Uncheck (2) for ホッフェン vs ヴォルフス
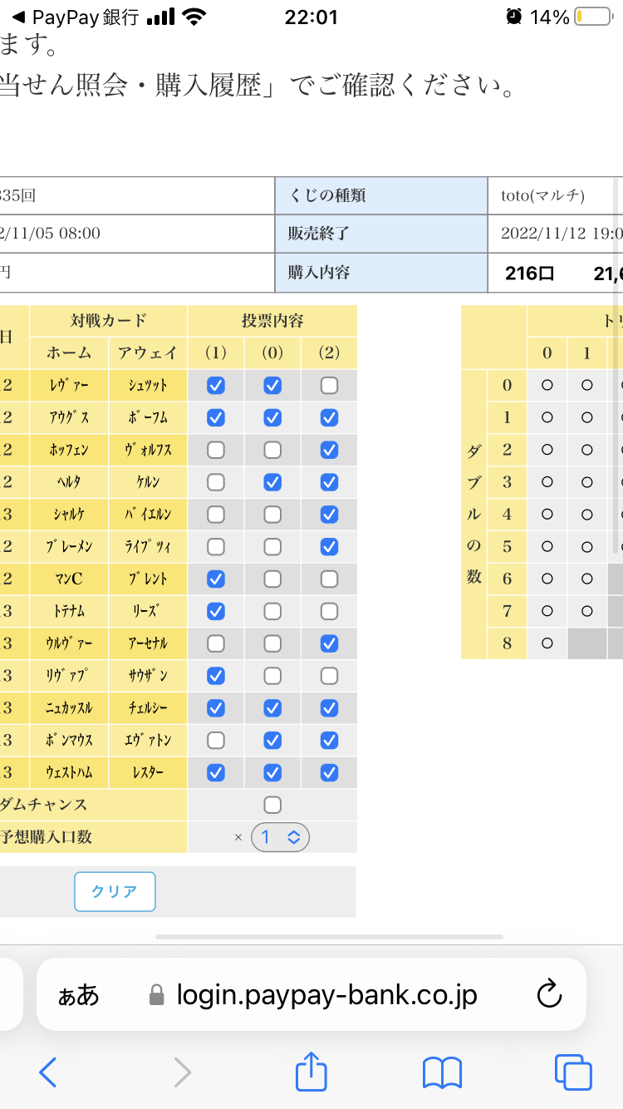Screen dimensions: 623x1109 pos(329,450)
